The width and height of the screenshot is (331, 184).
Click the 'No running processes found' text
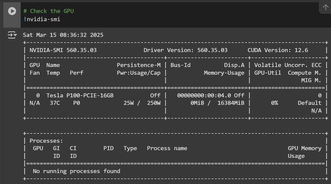click(76, 171)
